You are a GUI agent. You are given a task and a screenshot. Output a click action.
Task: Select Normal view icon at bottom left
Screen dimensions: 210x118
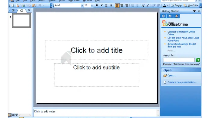pyautogui.click(x=10, y=115)
